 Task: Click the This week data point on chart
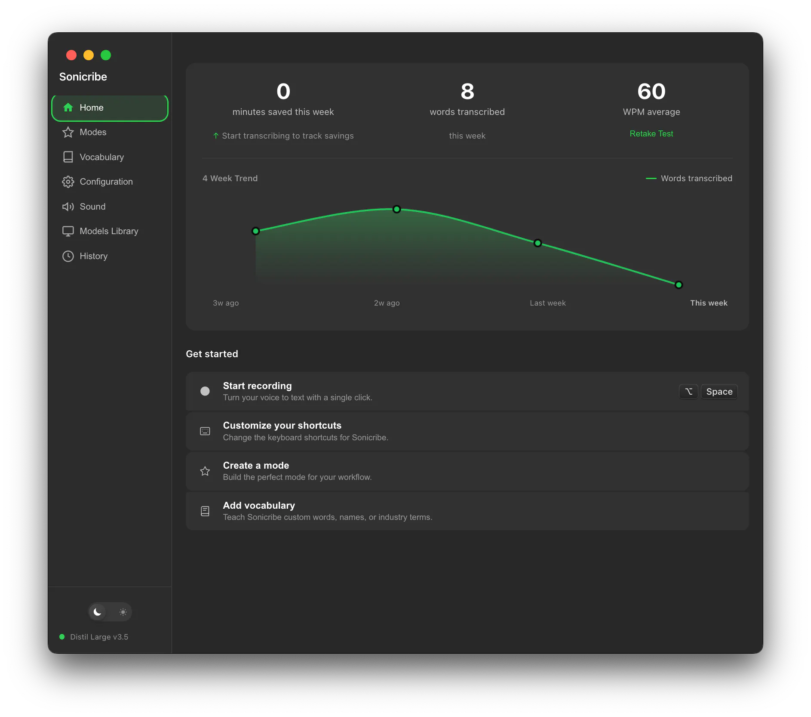point(679,285)
